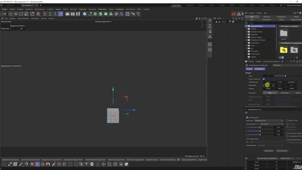Screen dimensions: 302x170
Task: Collapse the Категории section header
Action: click(x=280, y=26)
